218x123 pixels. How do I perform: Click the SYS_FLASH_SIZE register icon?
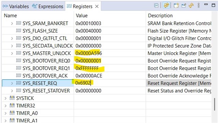19,31
